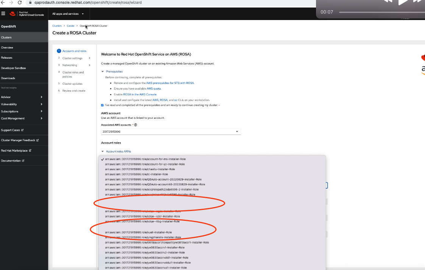Select account-for-ms-Installer-Role option
The width and height of the screenshot is (425, 270).
212,159
